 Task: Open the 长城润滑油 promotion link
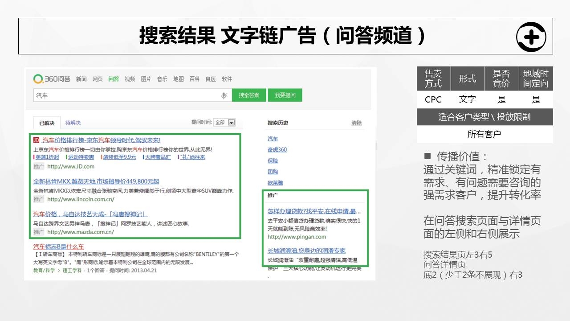pos(306,251)
